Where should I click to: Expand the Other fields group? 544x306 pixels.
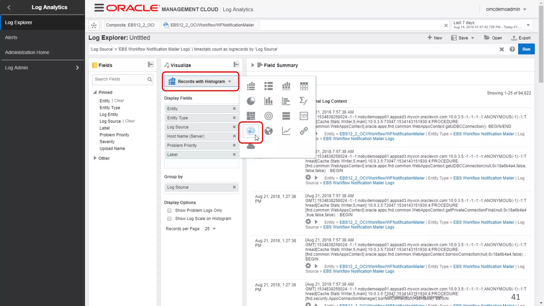(x=95, y=158)
